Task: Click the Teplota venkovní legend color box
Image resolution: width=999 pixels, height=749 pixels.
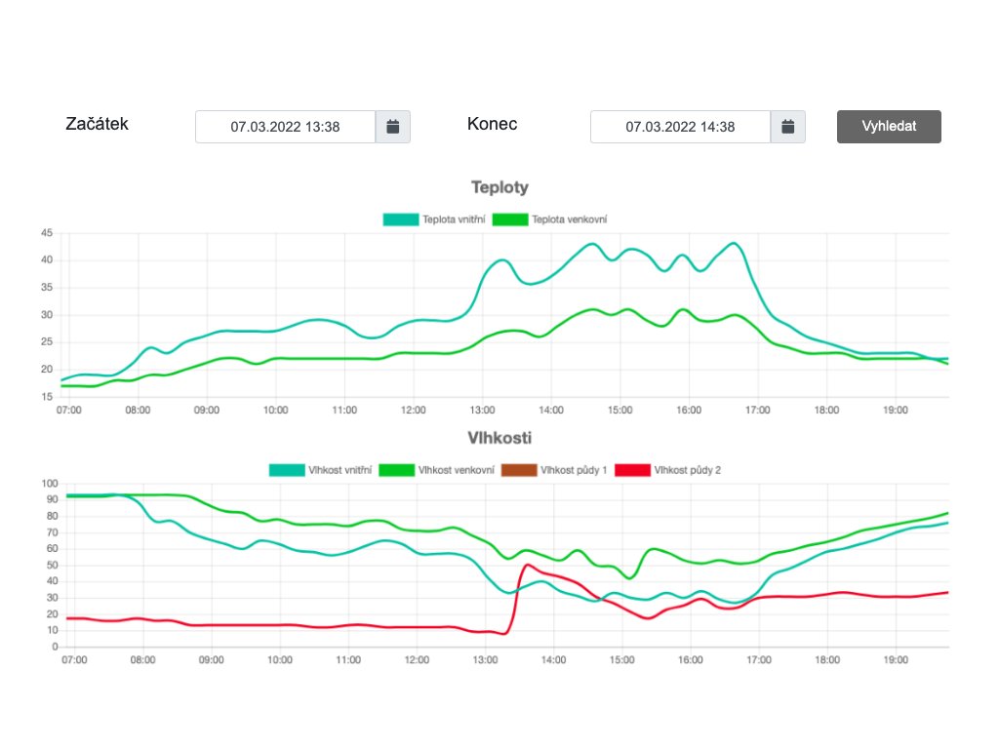Action: (509, 219)
